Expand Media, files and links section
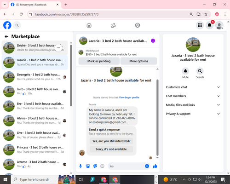Screen dimensions: 230x184 [193, 105]
